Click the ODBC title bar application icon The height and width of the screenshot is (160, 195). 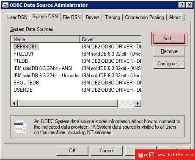(5, 5)
